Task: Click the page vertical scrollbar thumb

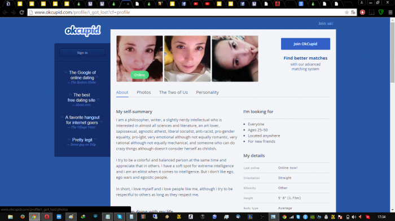Action: 392,53
